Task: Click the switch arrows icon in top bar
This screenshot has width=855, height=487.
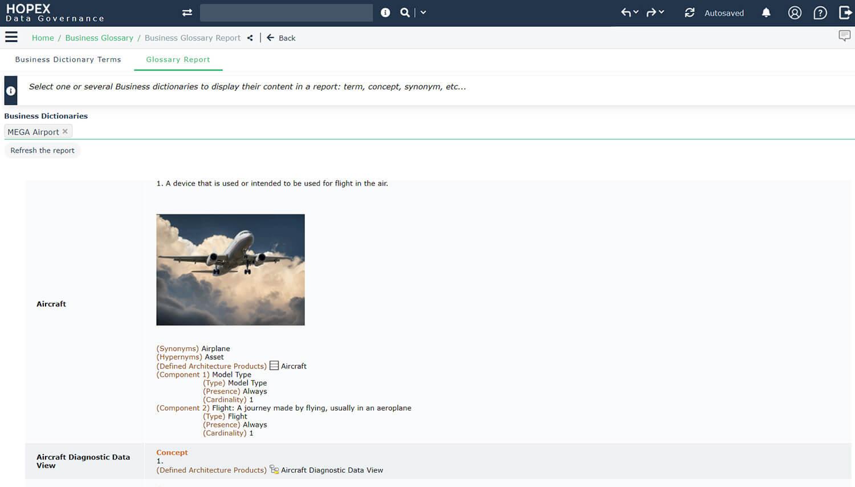Action: point(187,13)
